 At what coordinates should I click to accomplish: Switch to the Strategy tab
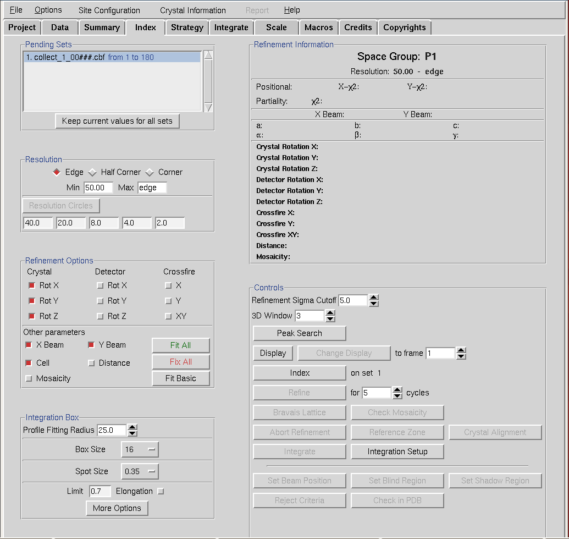click(x=187, y=28)
